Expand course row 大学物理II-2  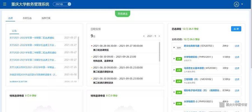[x=174, y=103]
